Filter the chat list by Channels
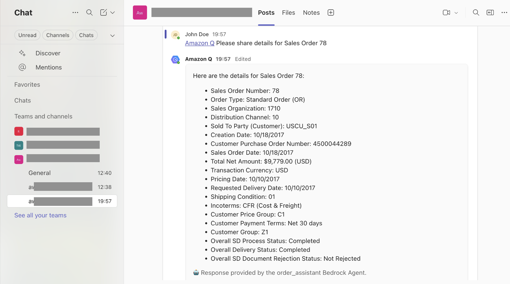The height and width of the screenshot is (284, 510). click(x=58, y=35)
